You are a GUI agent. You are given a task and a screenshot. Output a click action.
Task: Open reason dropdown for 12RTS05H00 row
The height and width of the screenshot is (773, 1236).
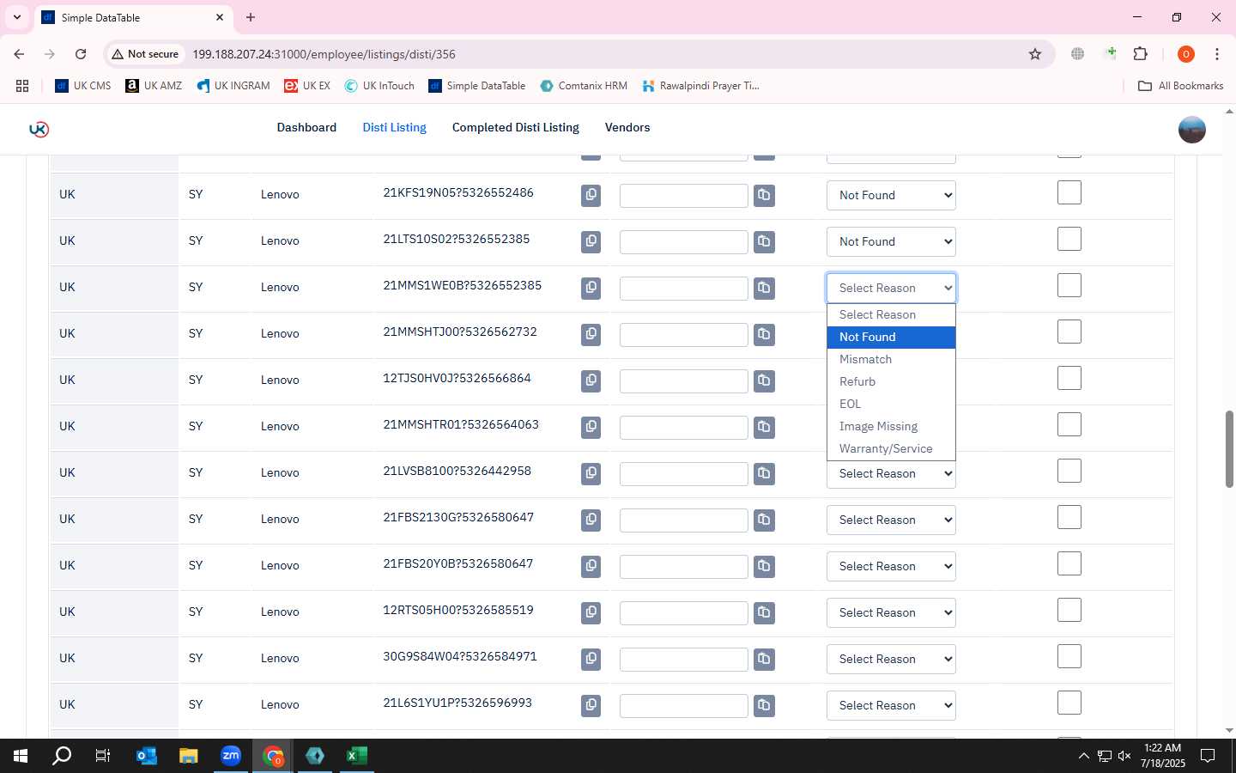pyautogui.click(x=891, y=612)
